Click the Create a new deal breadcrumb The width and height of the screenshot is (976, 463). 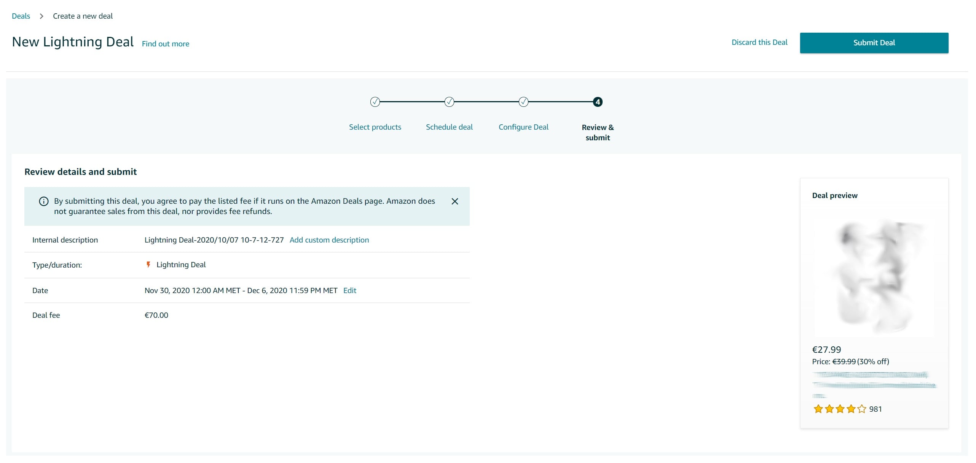click(83, 16)
